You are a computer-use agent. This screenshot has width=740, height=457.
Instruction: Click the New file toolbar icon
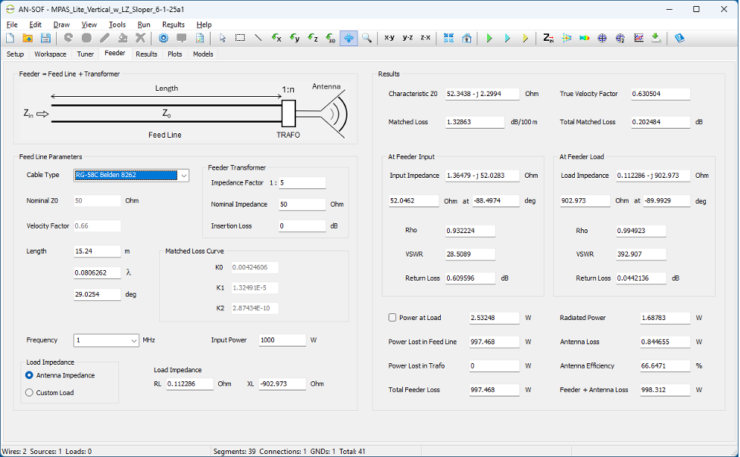pyautogui.click(x=10, y=38)
